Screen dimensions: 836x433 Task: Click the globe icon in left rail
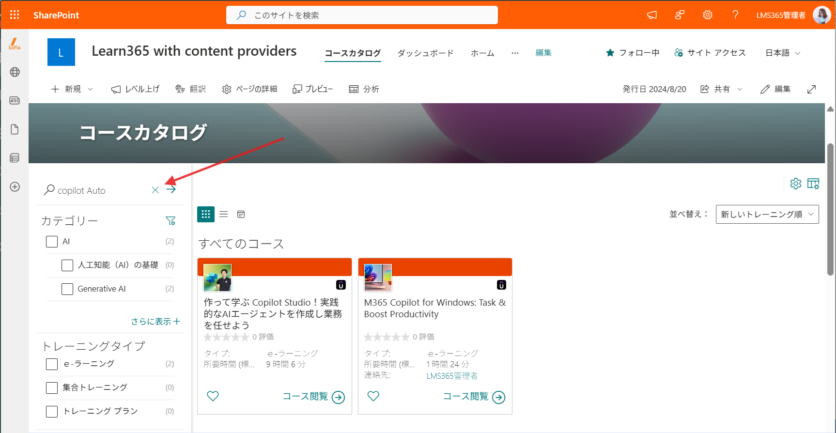click(x=15, y=72)
